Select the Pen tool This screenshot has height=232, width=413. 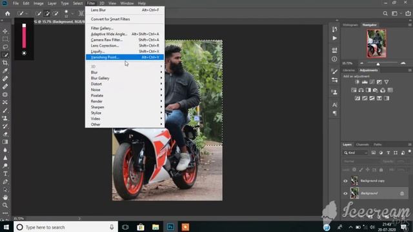tap(5, 182)
